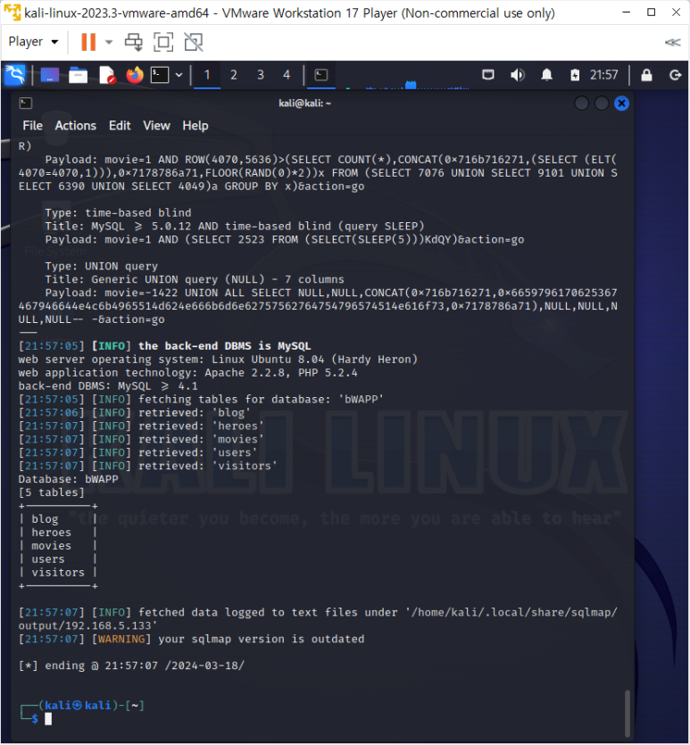Image resolution: width=690 pixels, height=745 pixels.
Task: Expand the power options arrow beside pause
Action: [109, 42]
